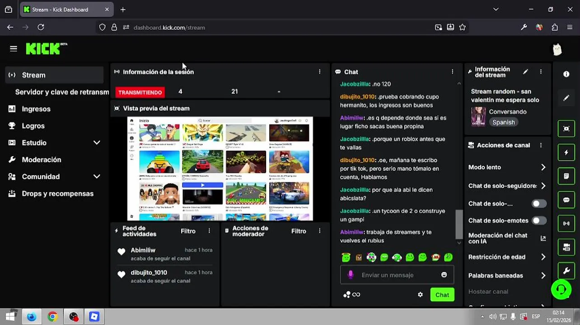Click the points infinity icon below chat
The height and width of the screenshot is (325, 580).
(x=352, y=295)
